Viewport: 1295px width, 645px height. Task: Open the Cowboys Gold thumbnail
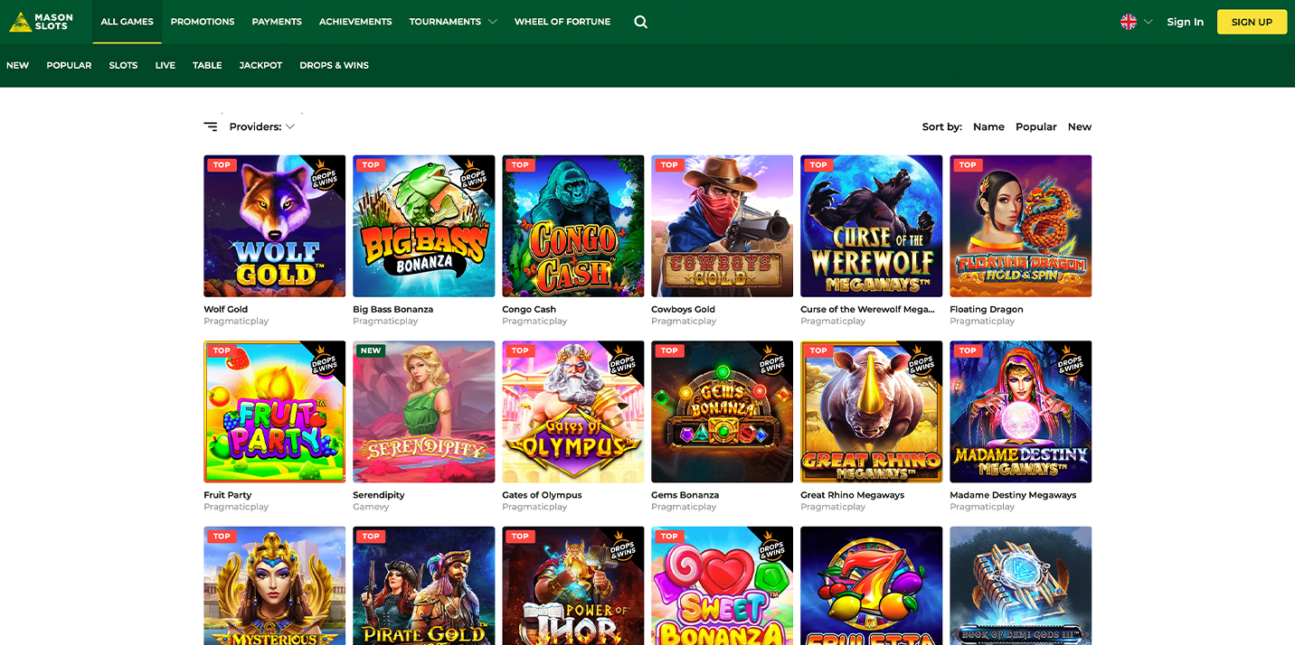click(722, 226)
